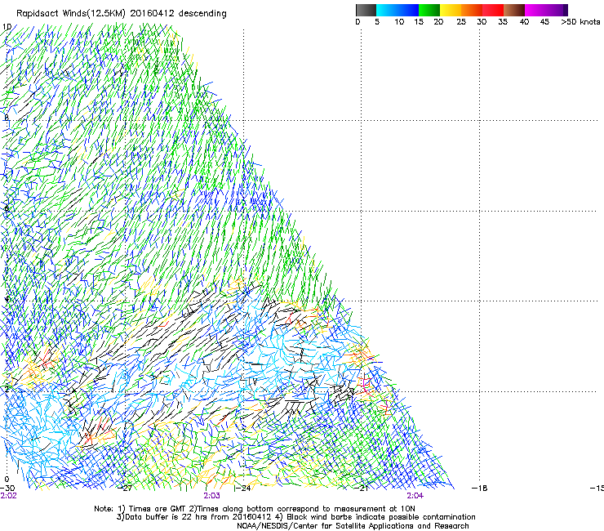The width and height of the screenshot is (604, 531).
Task: Click the 'Black wind barbs indicate possible contamination' note
Action: point(381,517)
